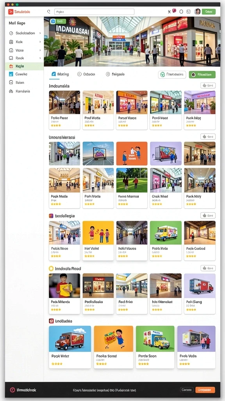Click the red square icon before 'Undbadea'
This screenshot has height=401, width=225.
pos(51,321)
